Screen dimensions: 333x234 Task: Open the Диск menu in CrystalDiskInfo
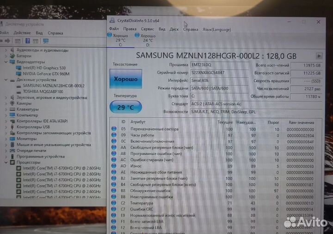click(x=174, y=29)
